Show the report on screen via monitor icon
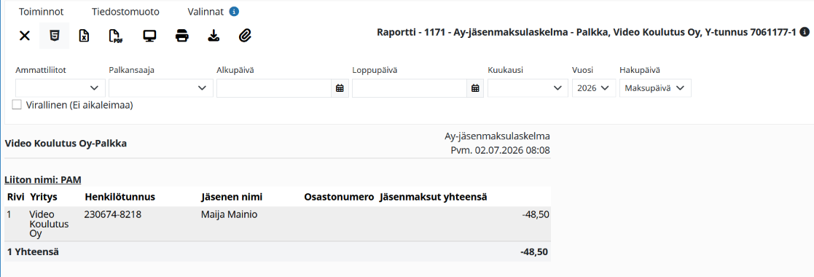The image size is (814, 277). pyautogui.click(x=149, y=36)
